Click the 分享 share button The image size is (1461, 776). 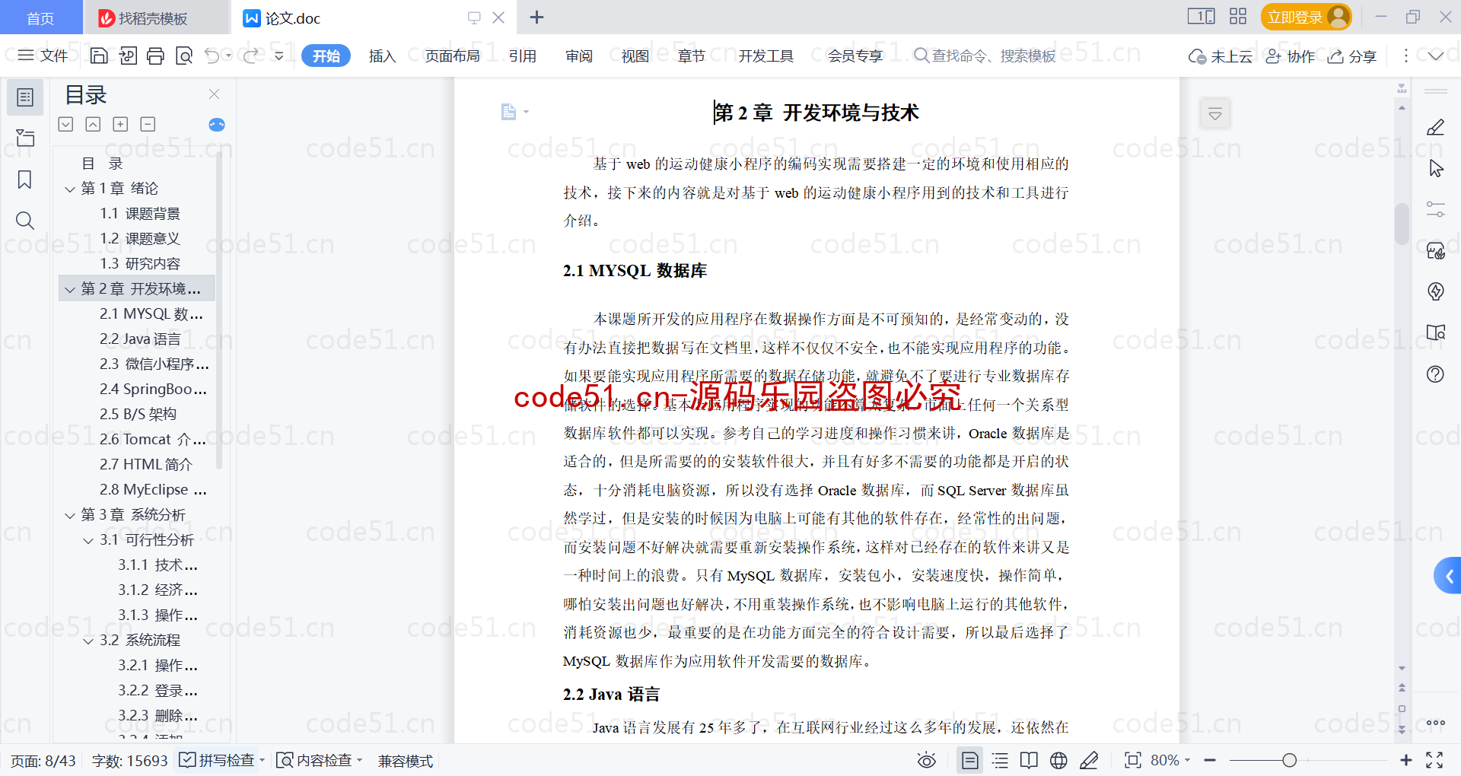(1352, 56)
